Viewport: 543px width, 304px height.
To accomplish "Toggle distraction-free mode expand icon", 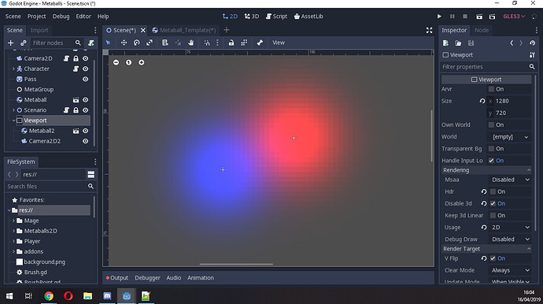I will click(x=429, y=30).
